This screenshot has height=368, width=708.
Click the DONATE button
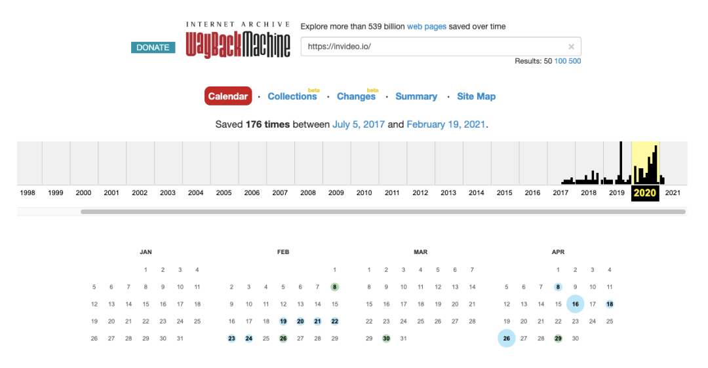(x=153, y=47)
